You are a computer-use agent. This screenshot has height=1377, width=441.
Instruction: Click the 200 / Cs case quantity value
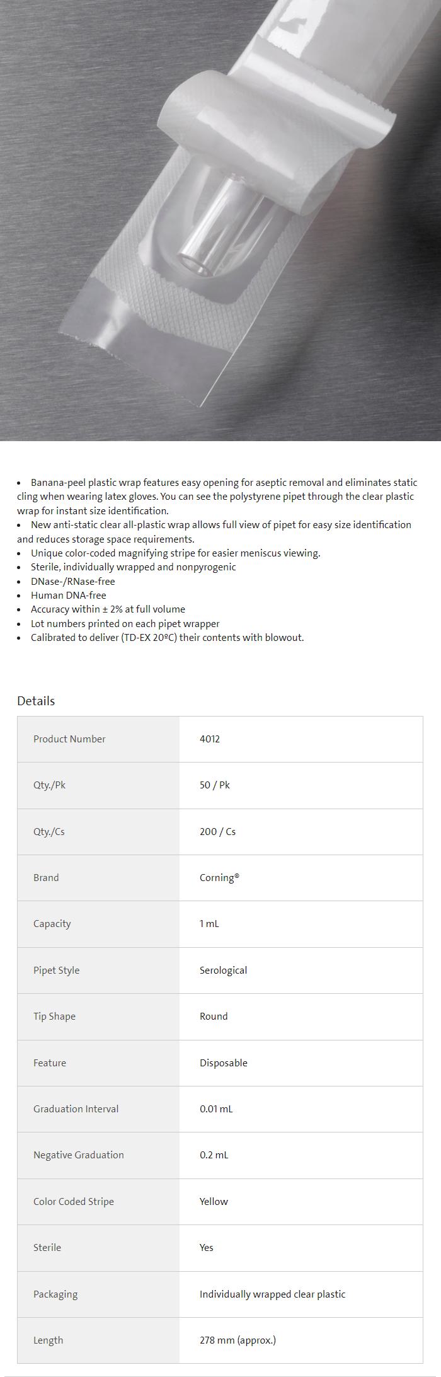[x=217, y=831]
